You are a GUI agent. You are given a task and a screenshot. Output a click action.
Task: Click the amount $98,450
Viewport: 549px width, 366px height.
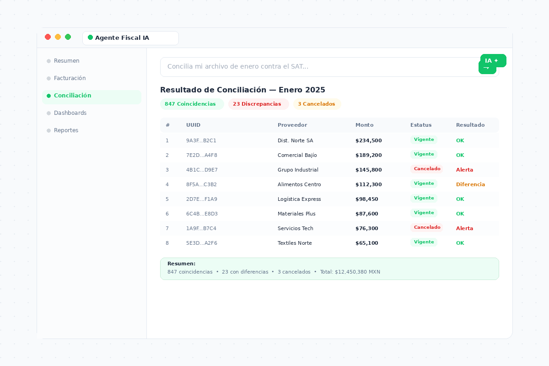367,199
